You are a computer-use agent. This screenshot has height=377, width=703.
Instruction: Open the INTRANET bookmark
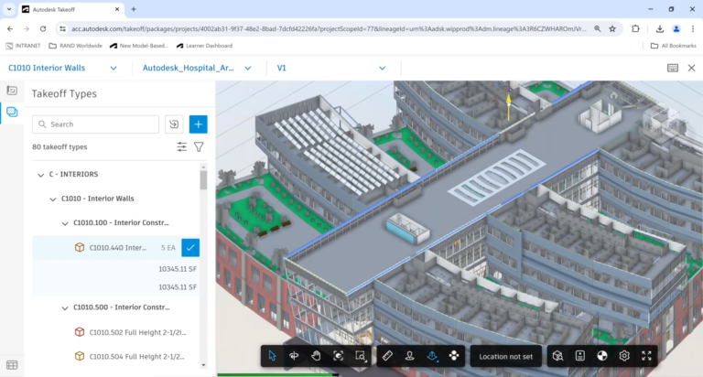23,46
